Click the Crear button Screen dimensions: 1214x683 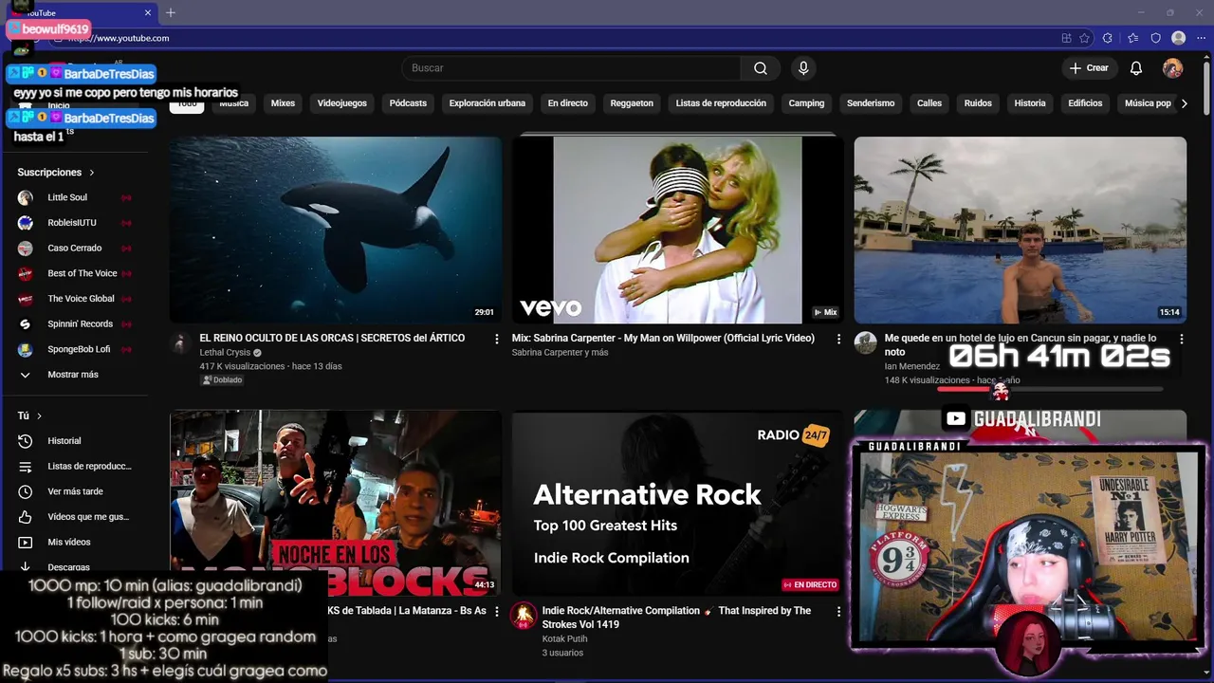(x=1089, y=68)
